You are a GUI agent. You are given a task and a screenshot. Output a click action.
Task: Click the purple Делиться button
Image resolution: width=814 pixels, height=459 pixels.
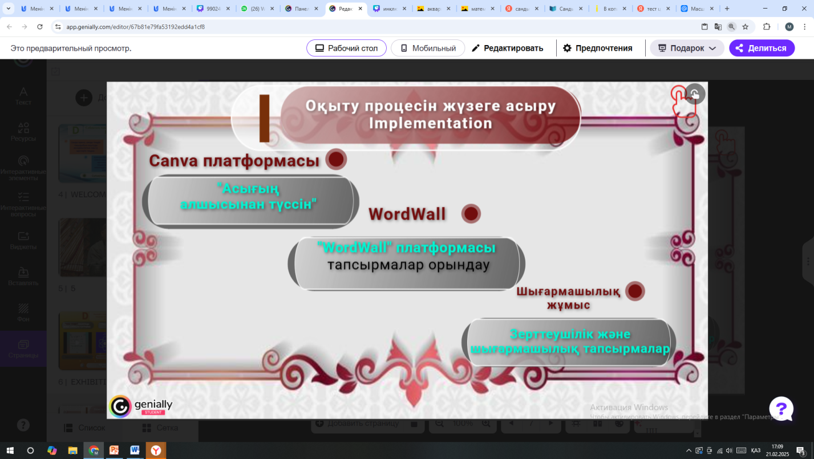click(x=762, y=48)
